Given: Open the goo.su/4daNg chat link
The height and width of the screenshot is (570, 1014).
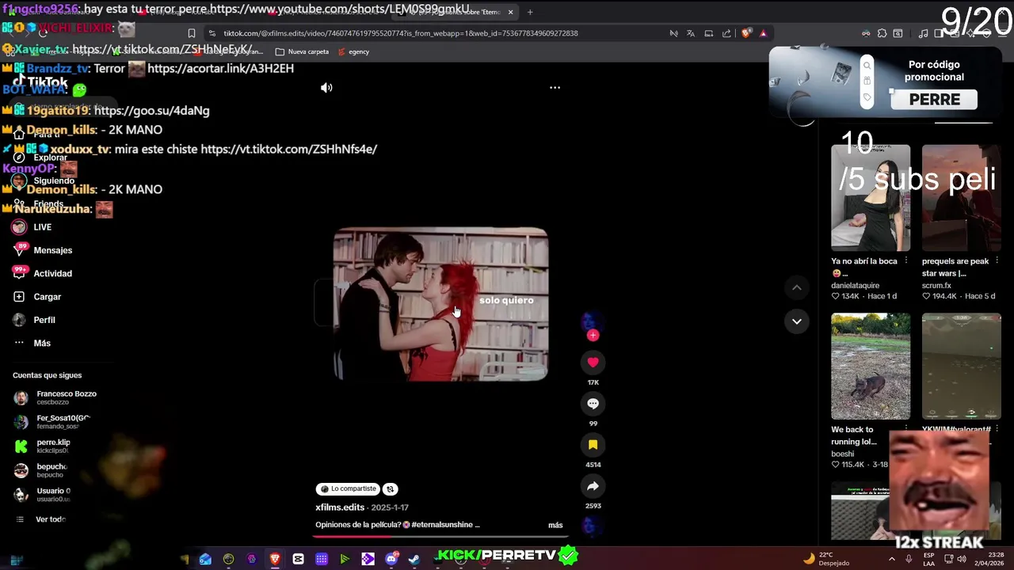Looking at the screenshot, I should click(x=151, y=111).
